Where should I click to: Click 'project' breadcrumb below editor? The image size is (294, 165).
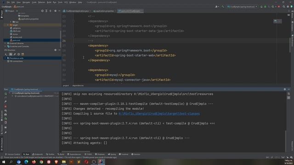[x=66, y=86]
